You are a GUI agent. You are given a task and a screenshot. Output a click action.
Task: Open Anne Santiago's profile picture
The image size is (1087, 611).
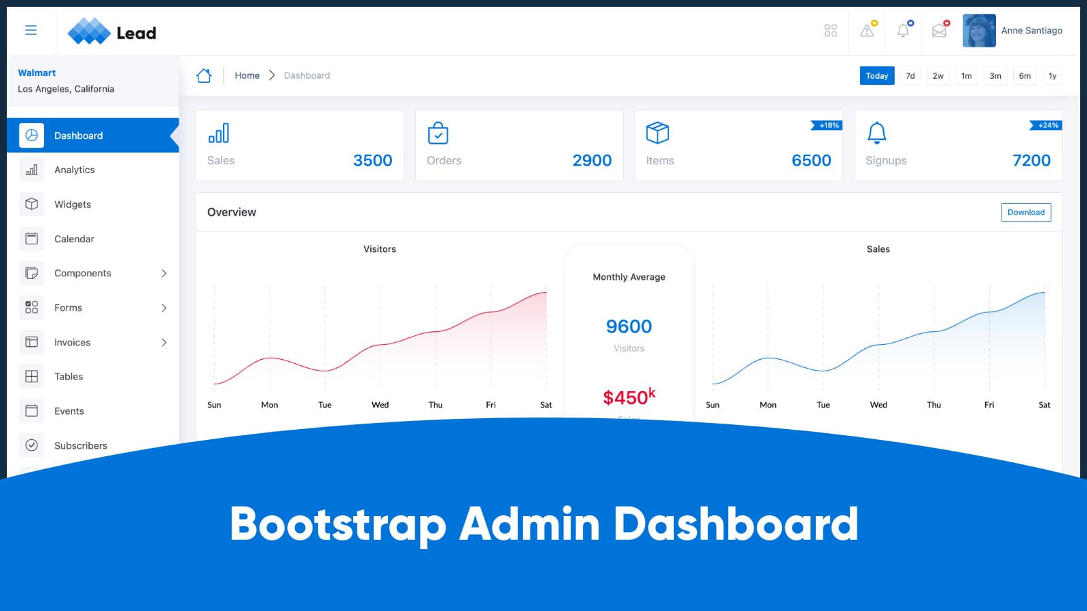coord(978,30)
